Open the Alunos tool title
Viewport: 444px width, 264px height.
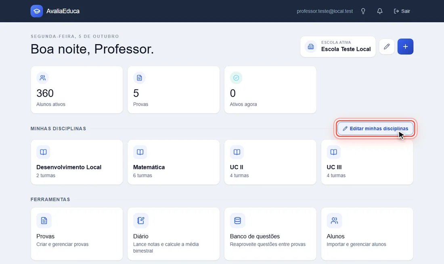pyautogui.click(x=335, y=236)
